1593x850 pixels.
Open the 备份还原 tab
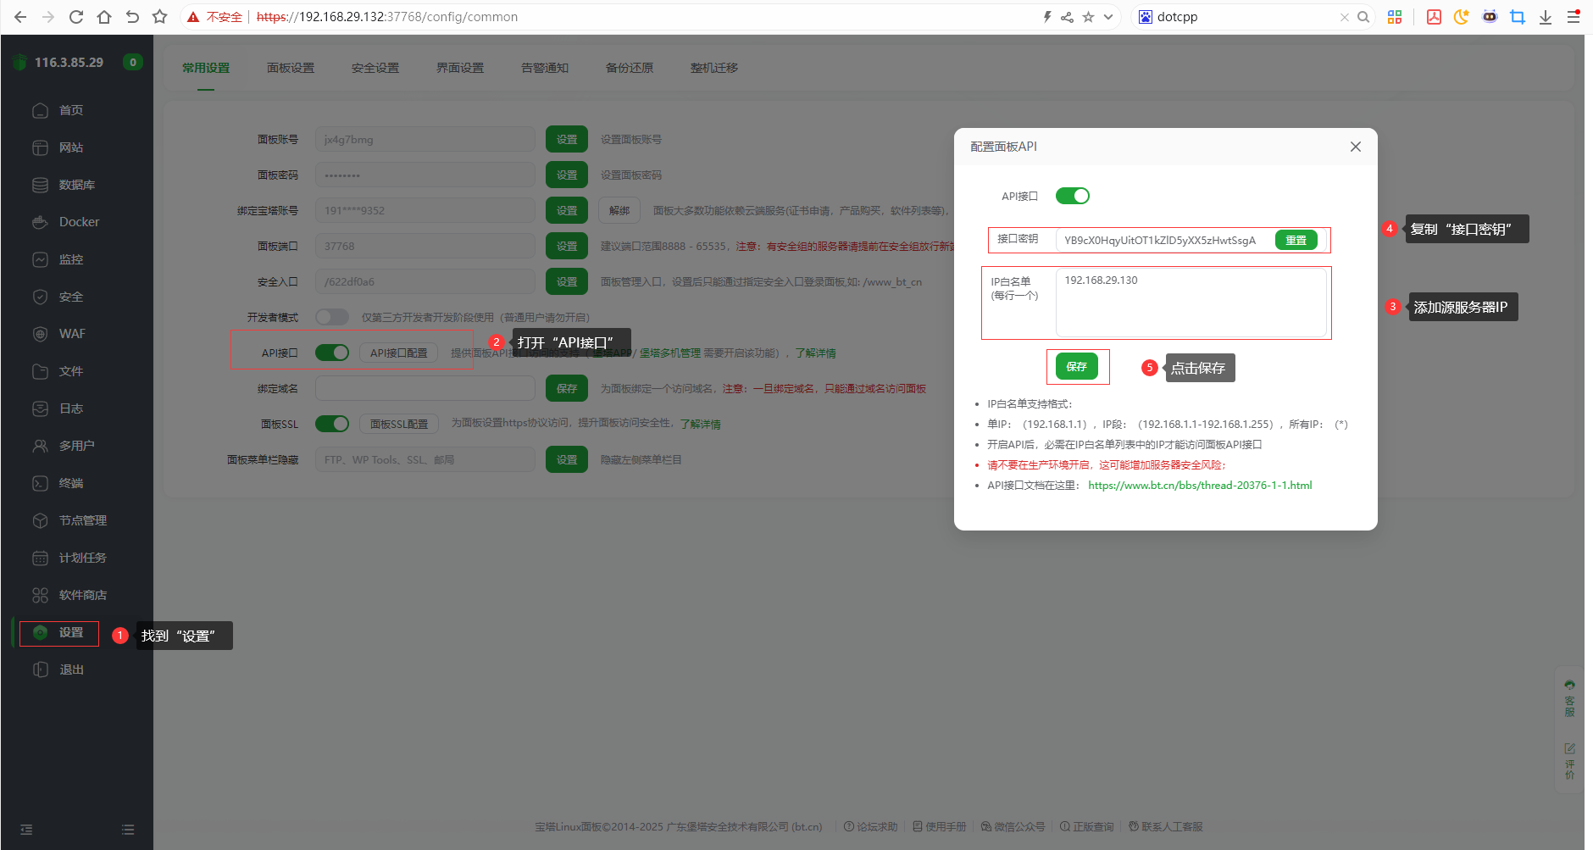(629, 68)
